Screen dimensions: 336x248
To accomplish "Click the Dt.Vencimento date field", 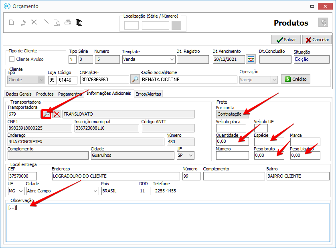I will [229, 60].
